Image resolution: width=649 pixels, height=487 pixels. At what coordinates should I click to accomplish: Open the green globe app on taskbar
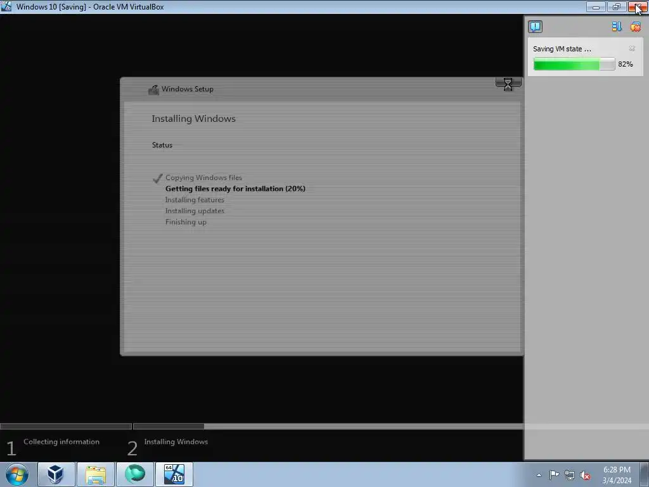[135, 474]
